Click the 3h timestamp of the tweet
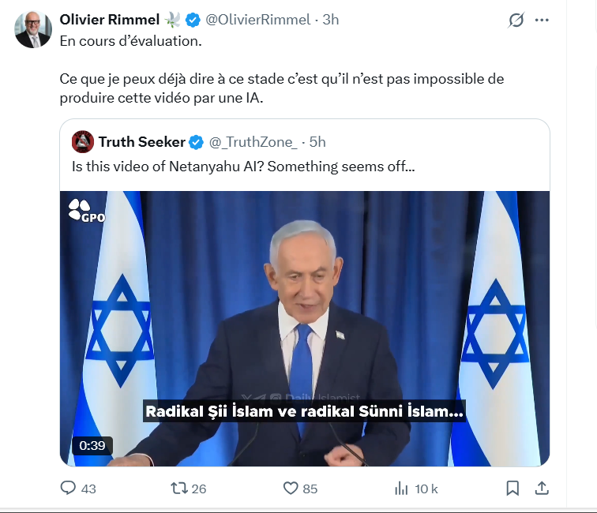The image size is (597, 513). click(x=330, y=20)
